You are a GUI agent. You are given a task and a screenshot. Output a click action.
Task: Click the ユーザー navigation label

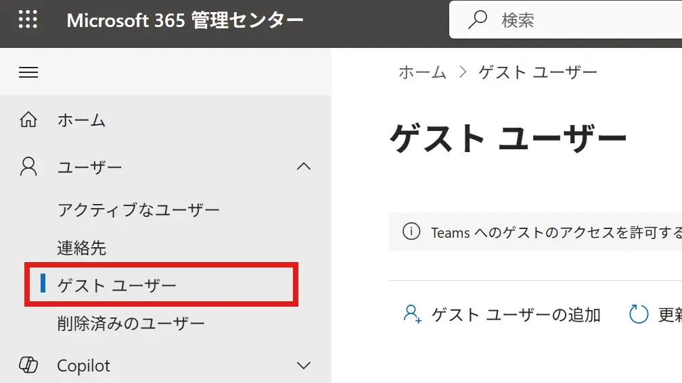(x=89, y=167)
